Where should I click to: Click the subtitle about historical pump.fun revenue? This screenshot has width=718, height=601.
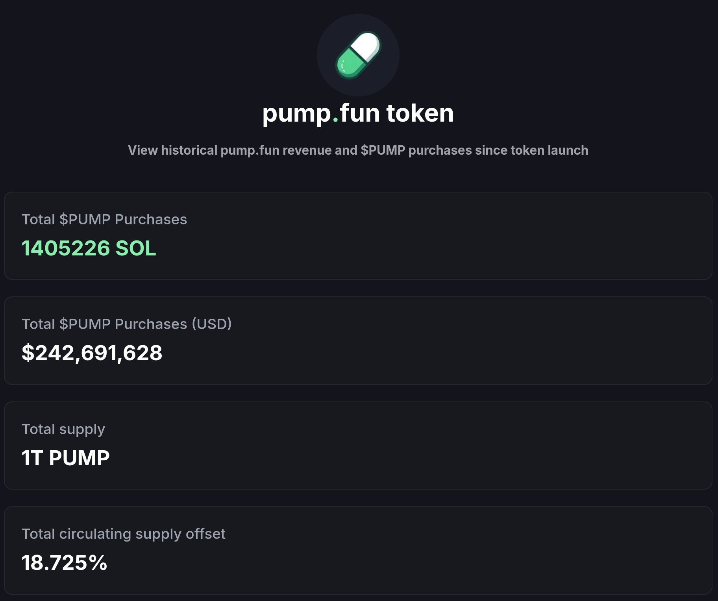358,150
